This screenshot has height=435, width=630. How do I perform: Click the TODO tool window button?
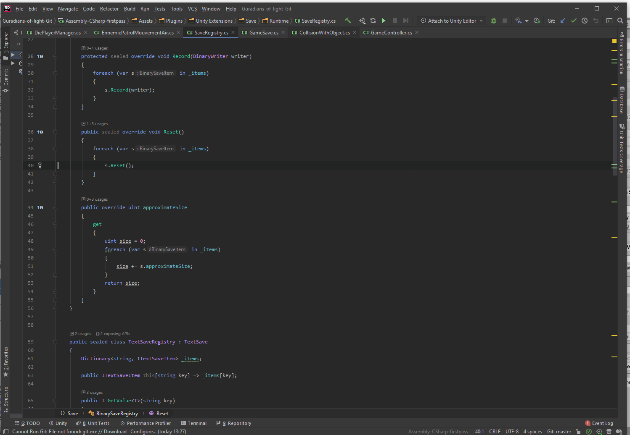[27, 423]
